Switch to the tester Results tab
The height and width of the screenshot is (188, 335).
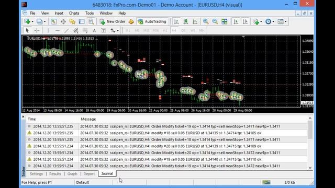(x=55, y=174)
